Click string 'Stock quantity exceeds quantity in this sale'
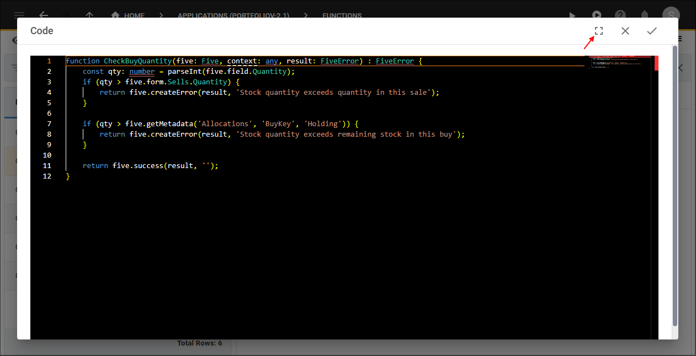 tap(334, 93)
